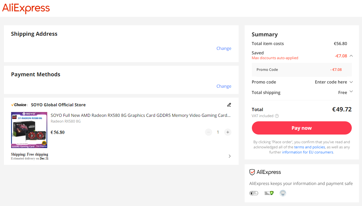Click the AliExpress logo in header
The width and height of the screenshot is (362, 206).
26,8
